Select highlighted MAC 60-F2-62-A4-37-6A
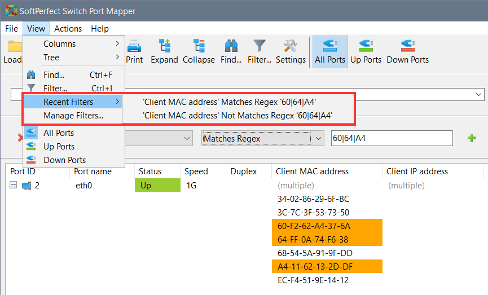Viewport: 488px width, 295px height. coord(327,226)
